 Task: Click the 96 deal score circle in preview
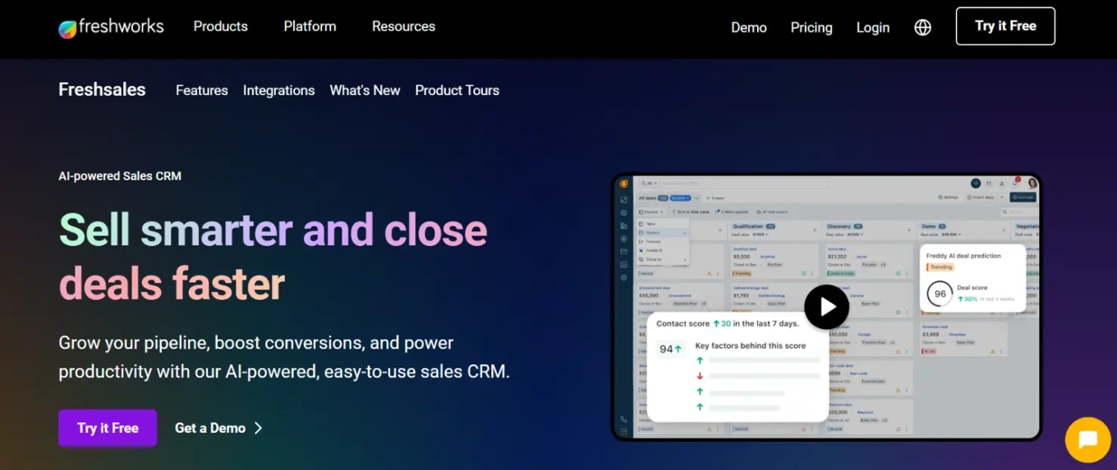940,294
